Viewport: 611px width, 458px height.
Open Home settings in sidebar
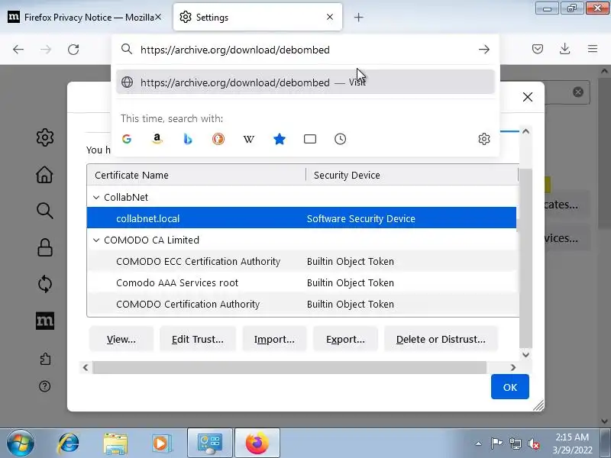[x=45, y=174]
